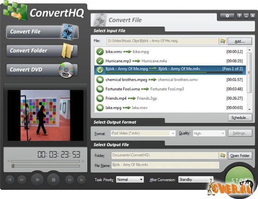The width and height of the screenshot is (258, 199).
Task: Click the 00:03:23:53 time display
Action: pos(59,154)
